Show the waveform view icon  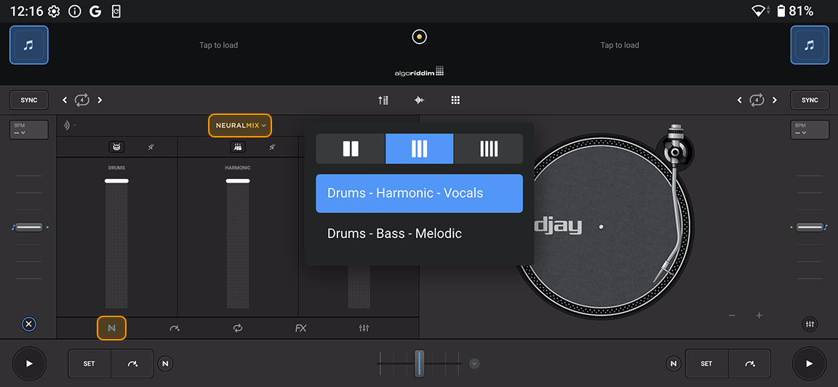tap(420, 100)
